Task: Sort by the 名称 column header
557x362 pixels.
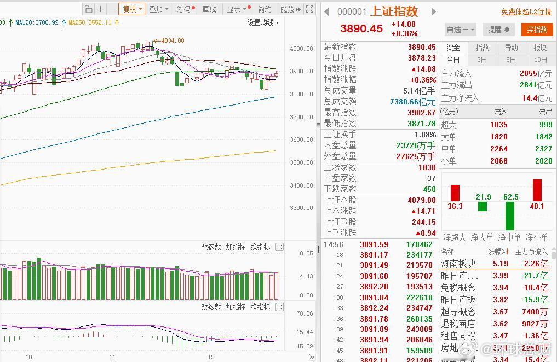Action: (x=447, y=252)
